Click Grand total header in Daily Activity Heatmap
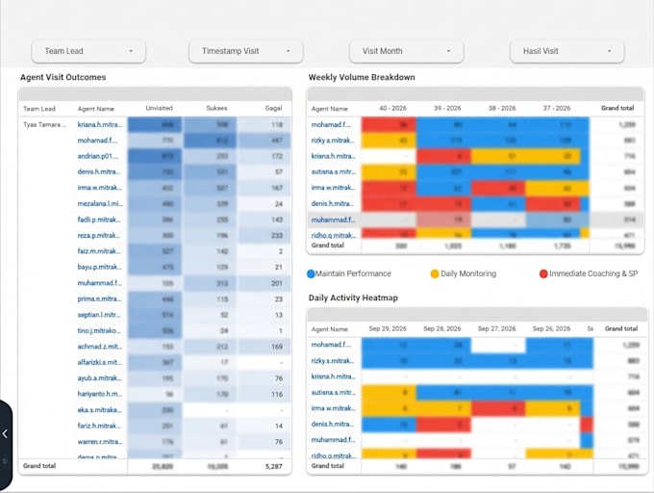The height and width of the screenshot is (493, 654). 621,328
